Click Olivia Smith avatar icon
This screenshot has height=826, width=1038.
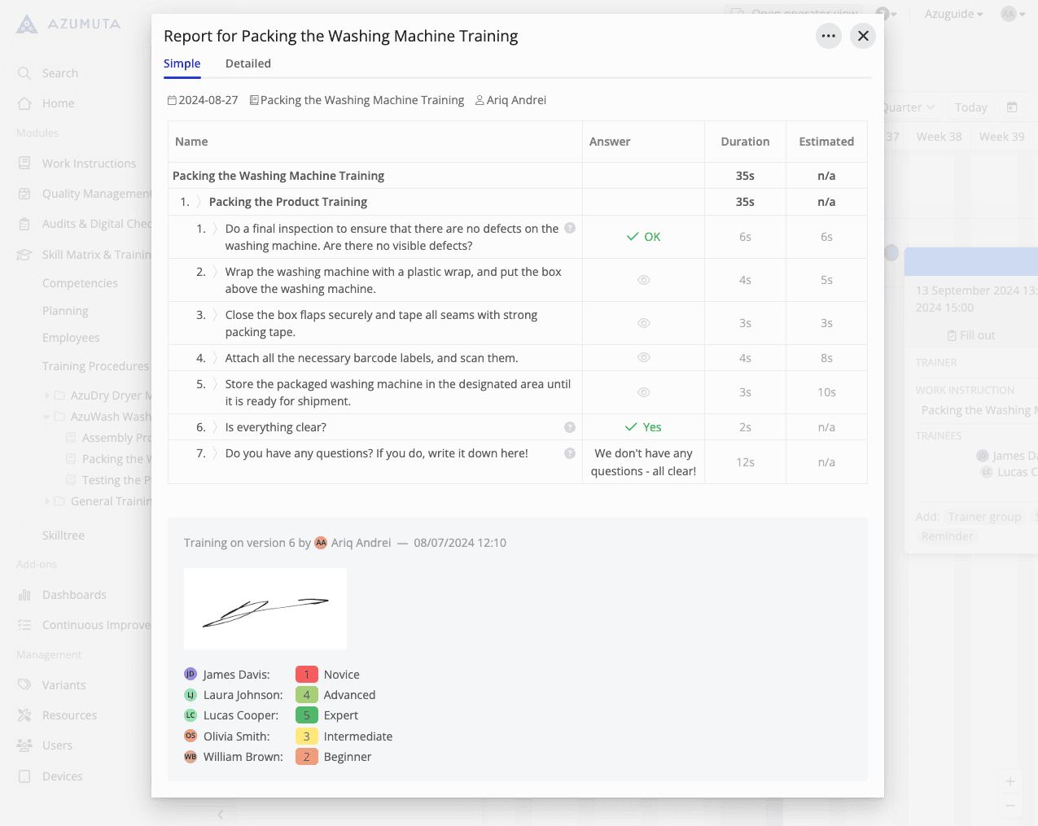click(x=191, y=736)
